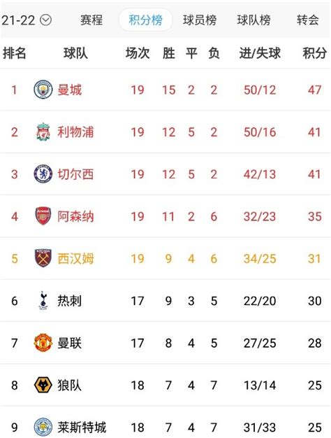Click the West Ham club crest

43,258
